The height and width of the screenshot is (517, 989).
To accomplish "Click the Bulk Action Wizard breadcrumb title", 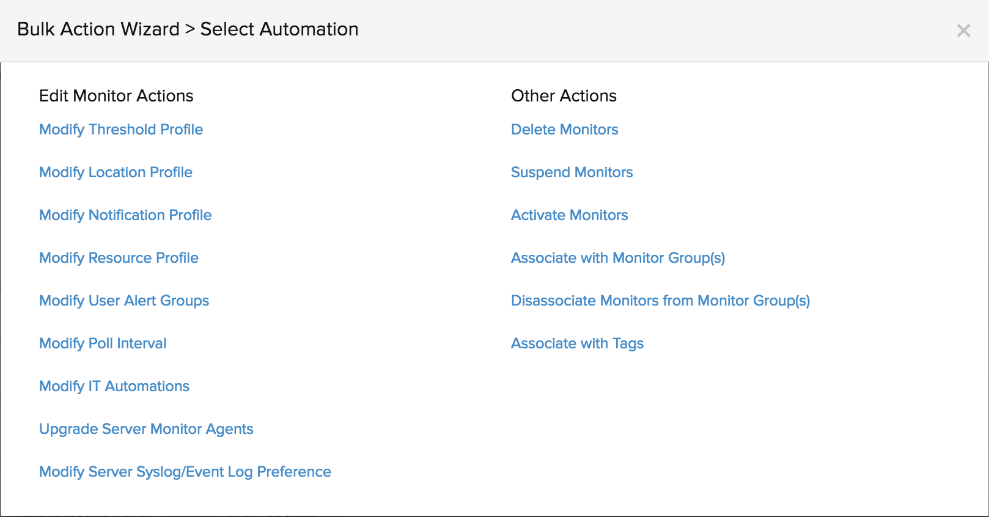I will (x=98, y=29).
